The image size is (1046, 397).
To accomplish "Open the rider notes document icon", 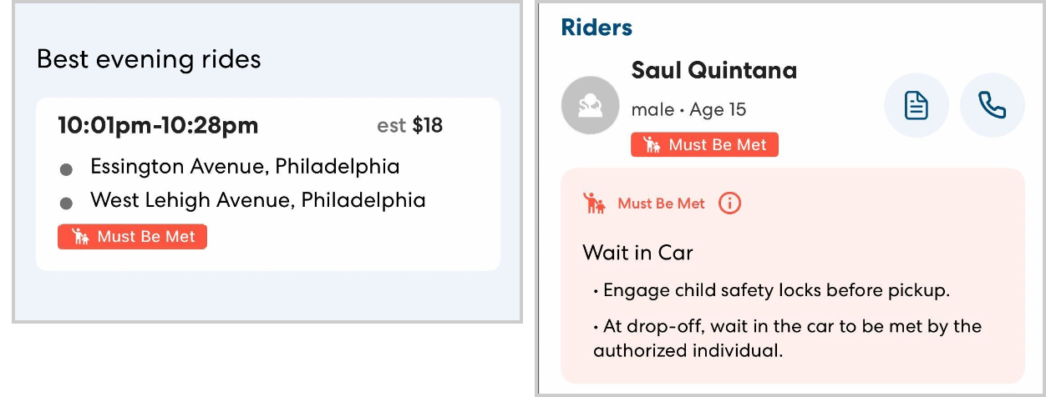I will [x=917, y=105].
